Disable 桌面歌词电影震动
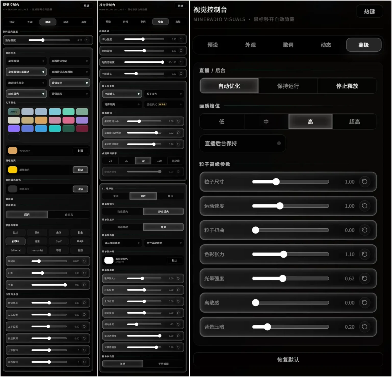 pyautogui.click(x=26, y=72)
